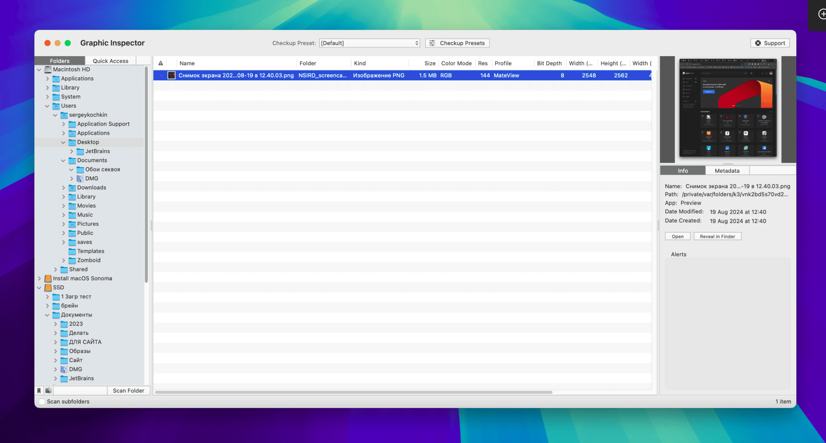The height and width of the screenshot is (443, 826).
Task: Select the Info tab
Action: [x=683, y=171]
